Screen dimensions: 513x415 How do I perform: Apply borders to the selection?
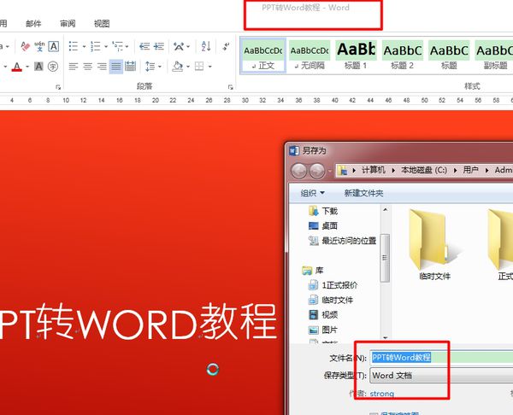(199, 67)
